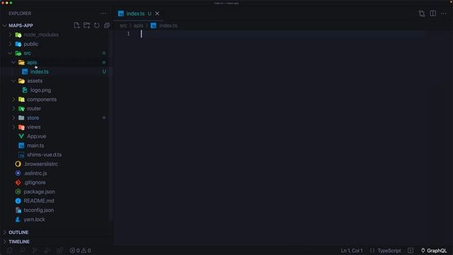Click the image icon beside logo.png

[25, 90]
